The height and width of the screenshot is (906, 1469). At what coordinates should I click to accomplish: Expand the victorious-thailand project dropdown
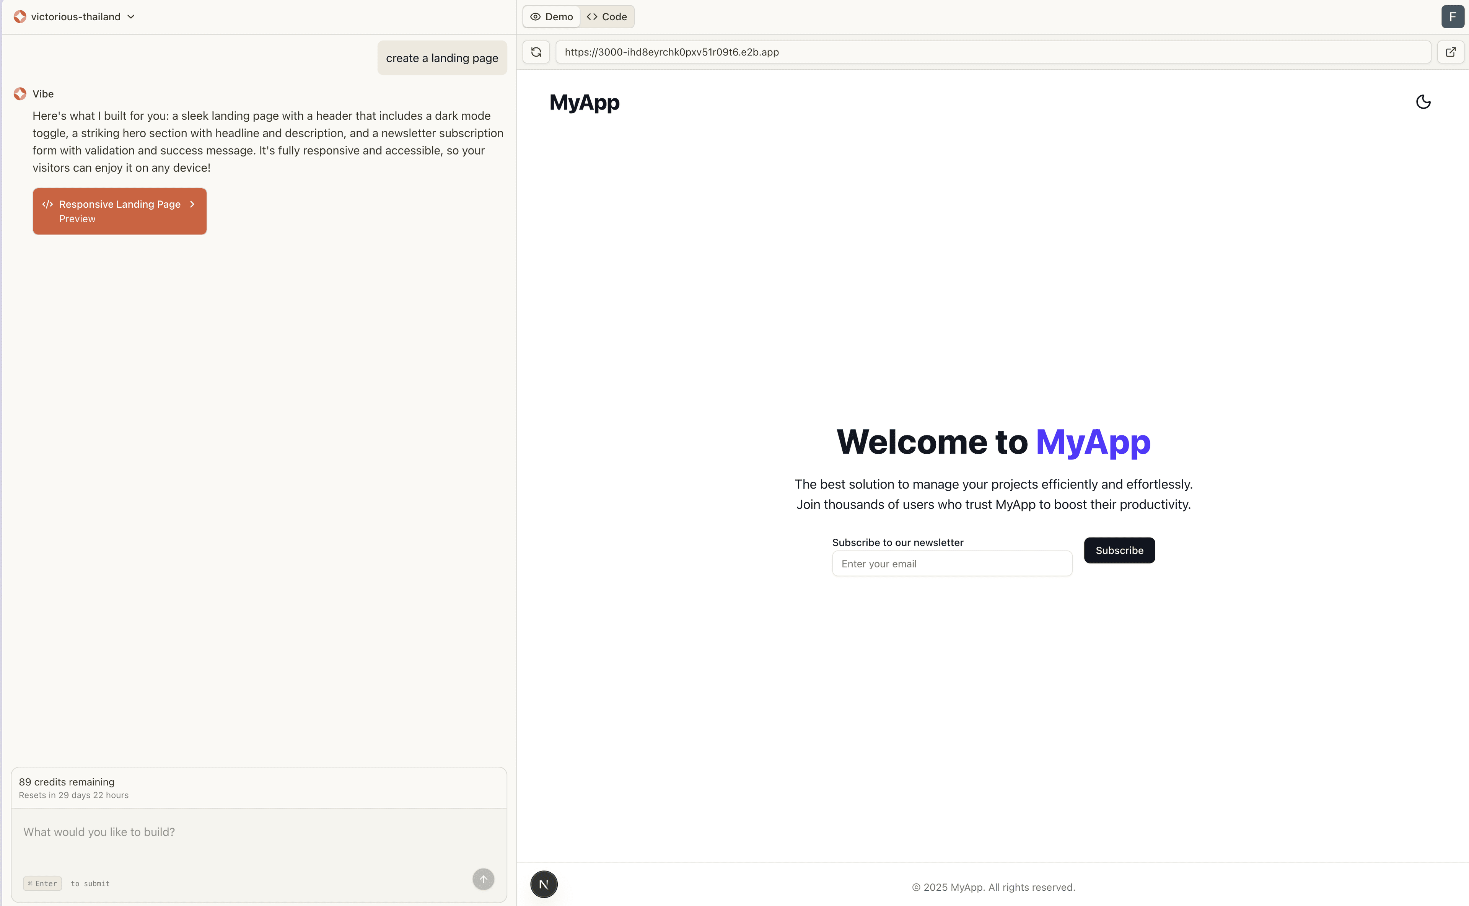click(130, 17)
